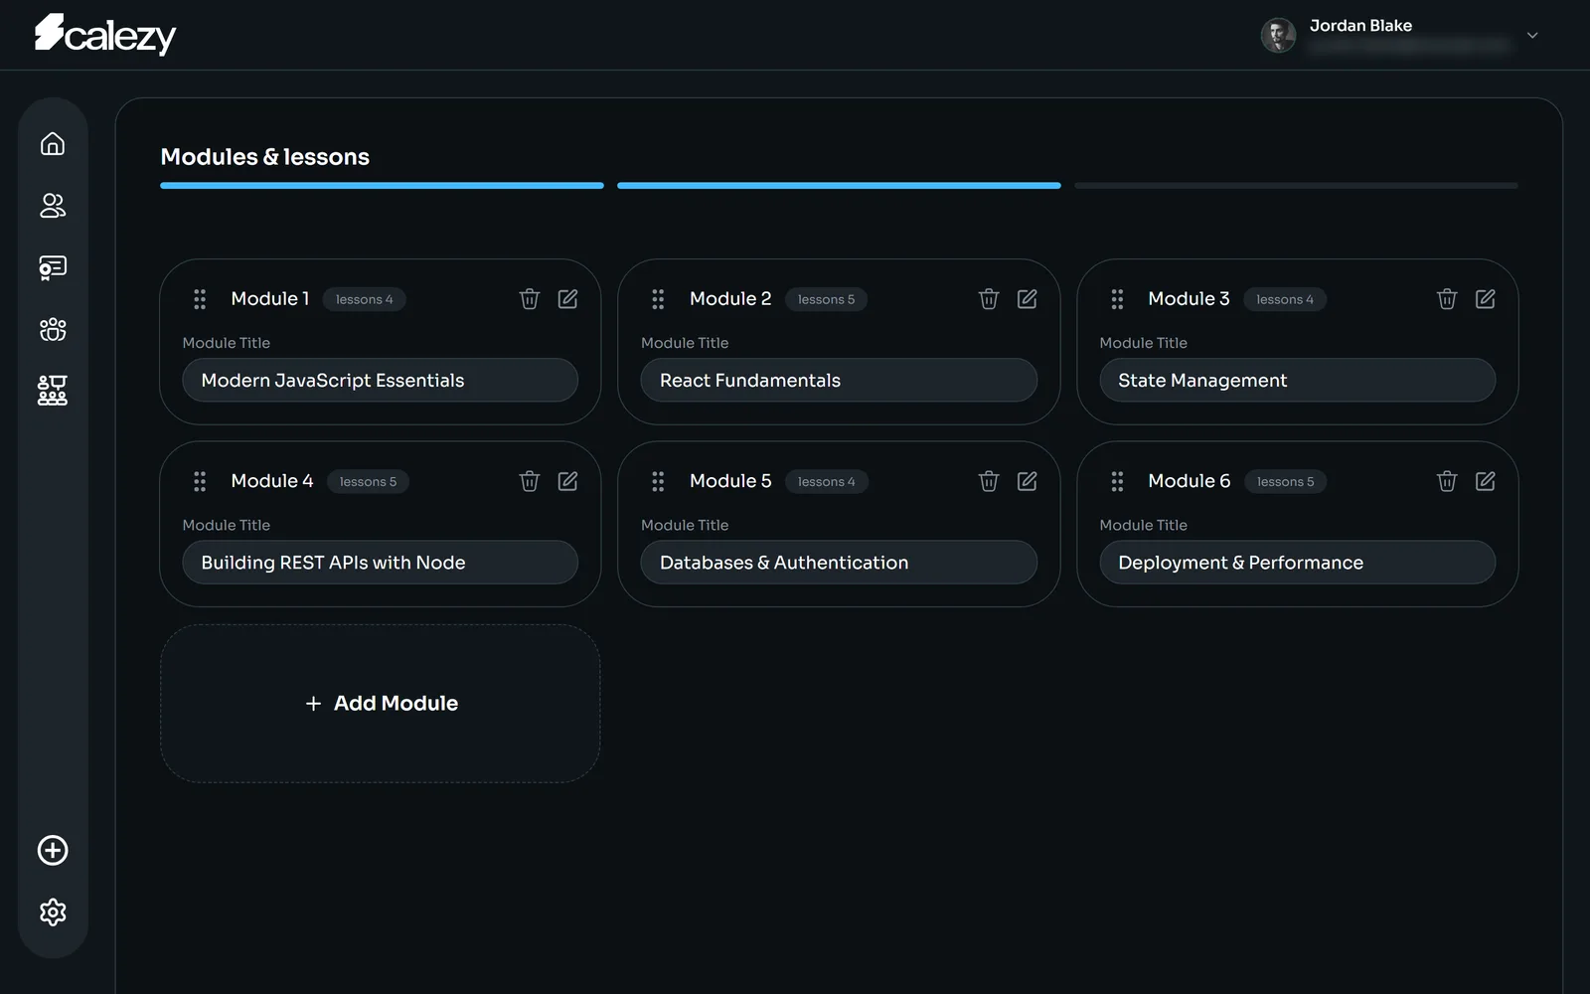Click the Add Module button
1590x994 pixels.
click(x=381, y=704)
